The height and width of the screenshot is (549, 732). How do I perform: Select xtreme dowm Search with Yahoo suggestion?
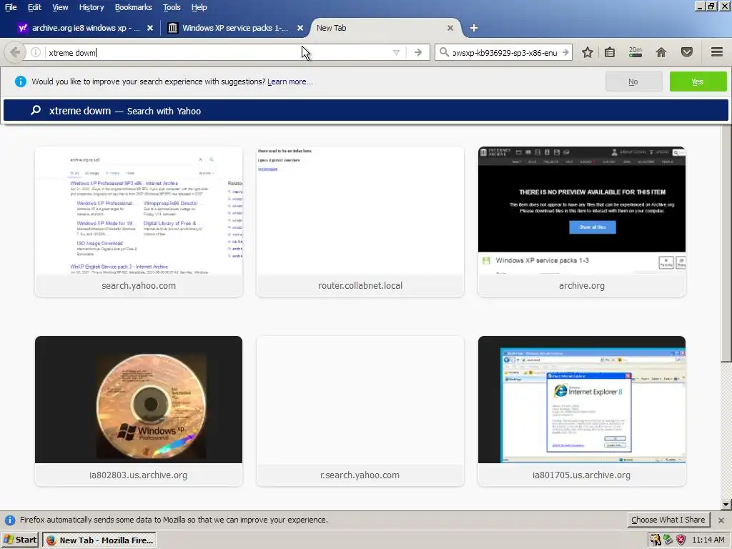pos(365,111)
